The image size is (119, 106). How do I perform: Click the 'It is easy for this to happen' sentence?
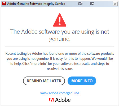[x=70, y=59]
